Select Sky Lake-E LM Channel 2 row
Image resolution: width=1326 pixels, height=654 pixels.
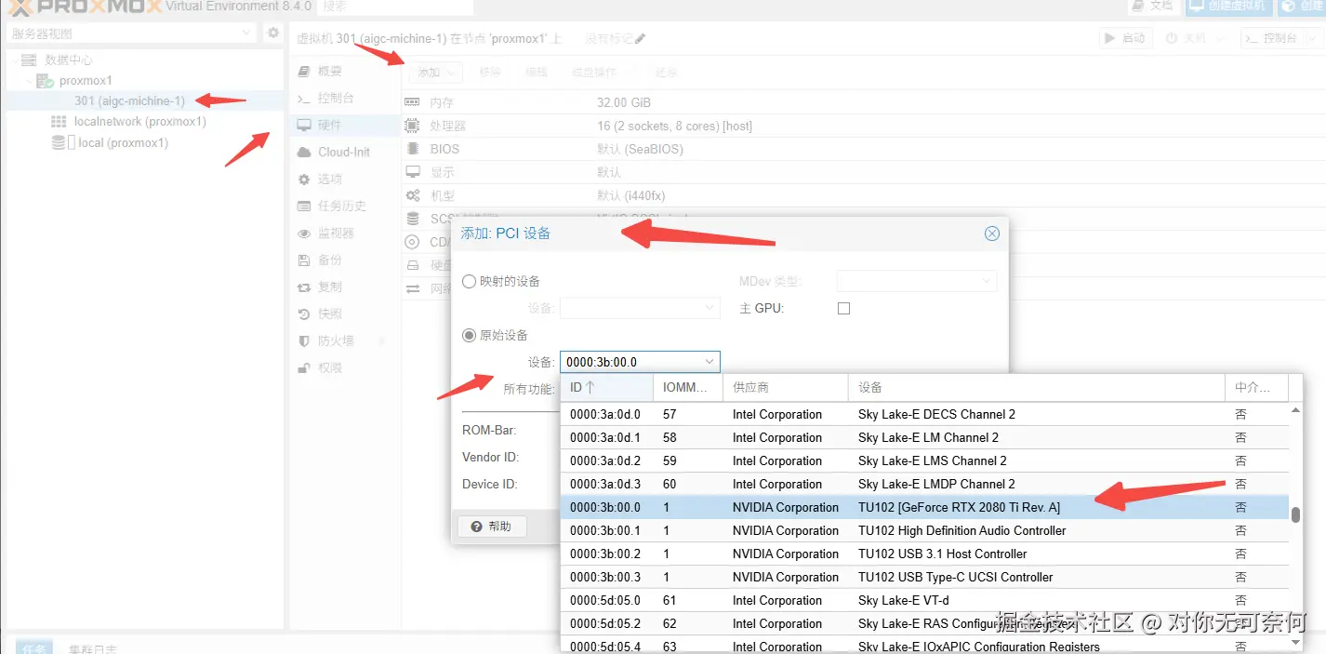click(924, 437)
